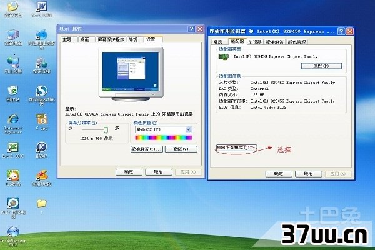Click the 列出所有模式(L)... button
375x250 pixels.
(x=236, y=147)
